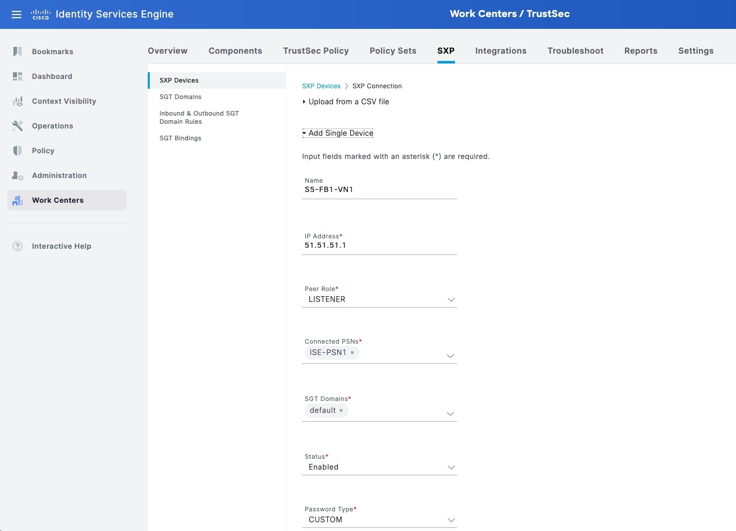Collapse the Add Single Device section

tap(338, 133)
